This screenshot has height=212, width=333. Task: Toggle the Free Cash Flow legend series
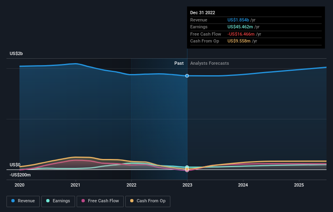click(100, 201)
